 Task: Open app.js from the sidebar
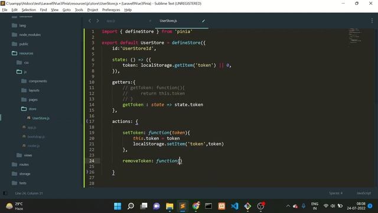click(x=31, y=127)
